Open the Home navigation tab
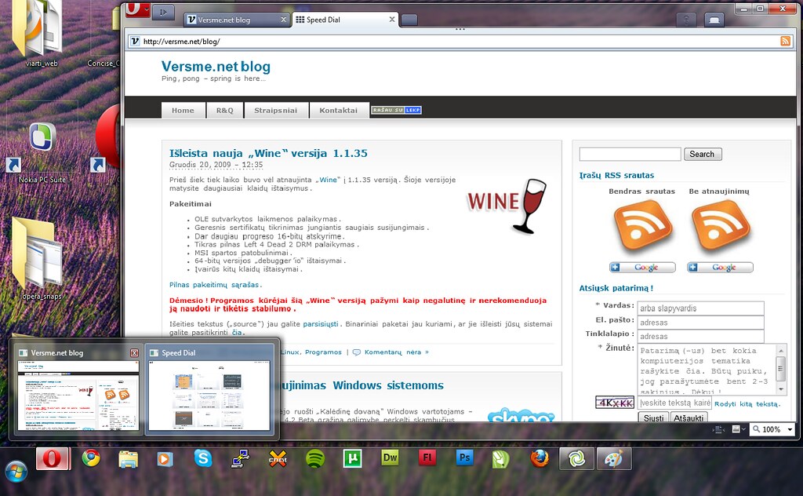Screen dimensions: 803x496 tap(183, 110)
